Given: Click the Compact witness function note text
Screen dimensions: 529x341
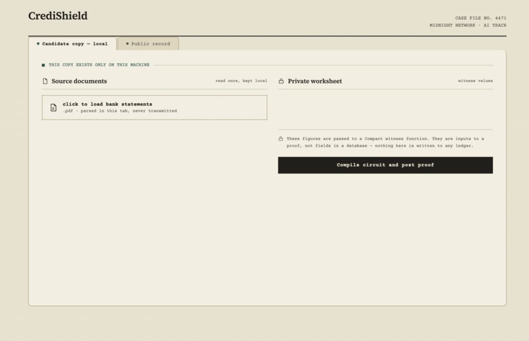Looking at the screenshot, I should [385, 142].
